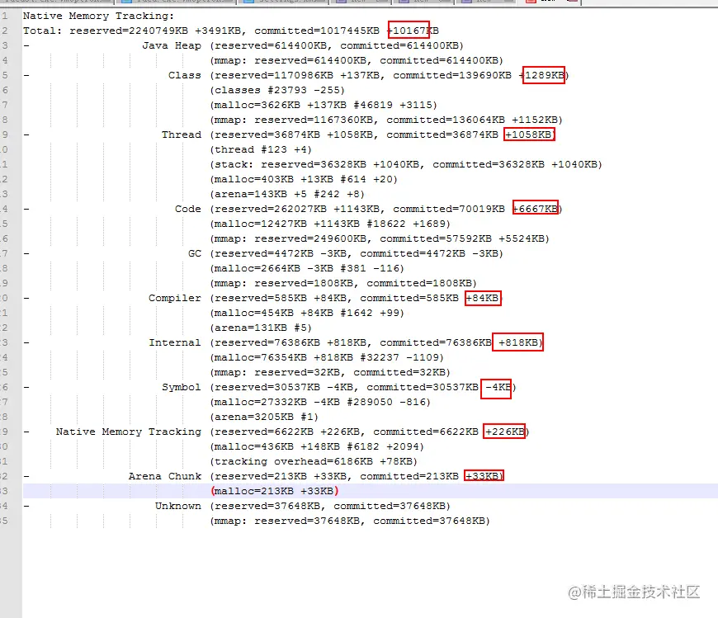Click 'Total: reserved=2240749KB' text

(x=106, y=31)
